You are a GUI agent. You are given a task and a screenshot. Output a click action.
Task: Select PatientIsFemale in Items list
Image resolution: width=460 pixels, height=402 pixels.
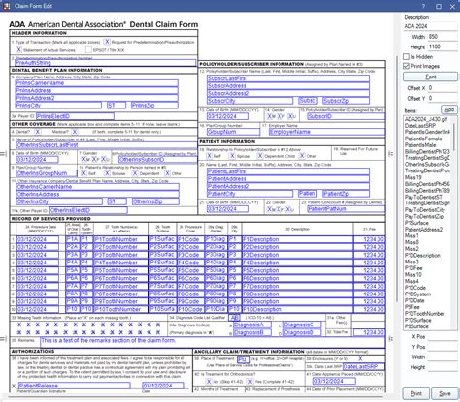423,139
